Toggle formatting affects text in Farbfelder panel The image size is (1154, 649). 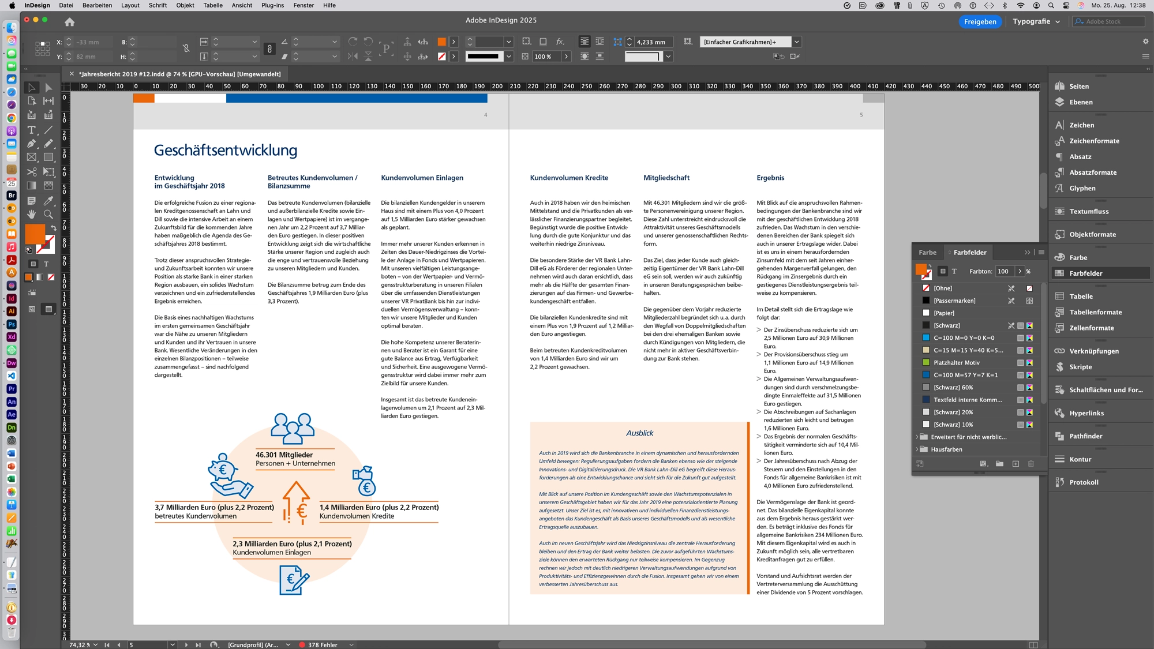coord(954,271)
